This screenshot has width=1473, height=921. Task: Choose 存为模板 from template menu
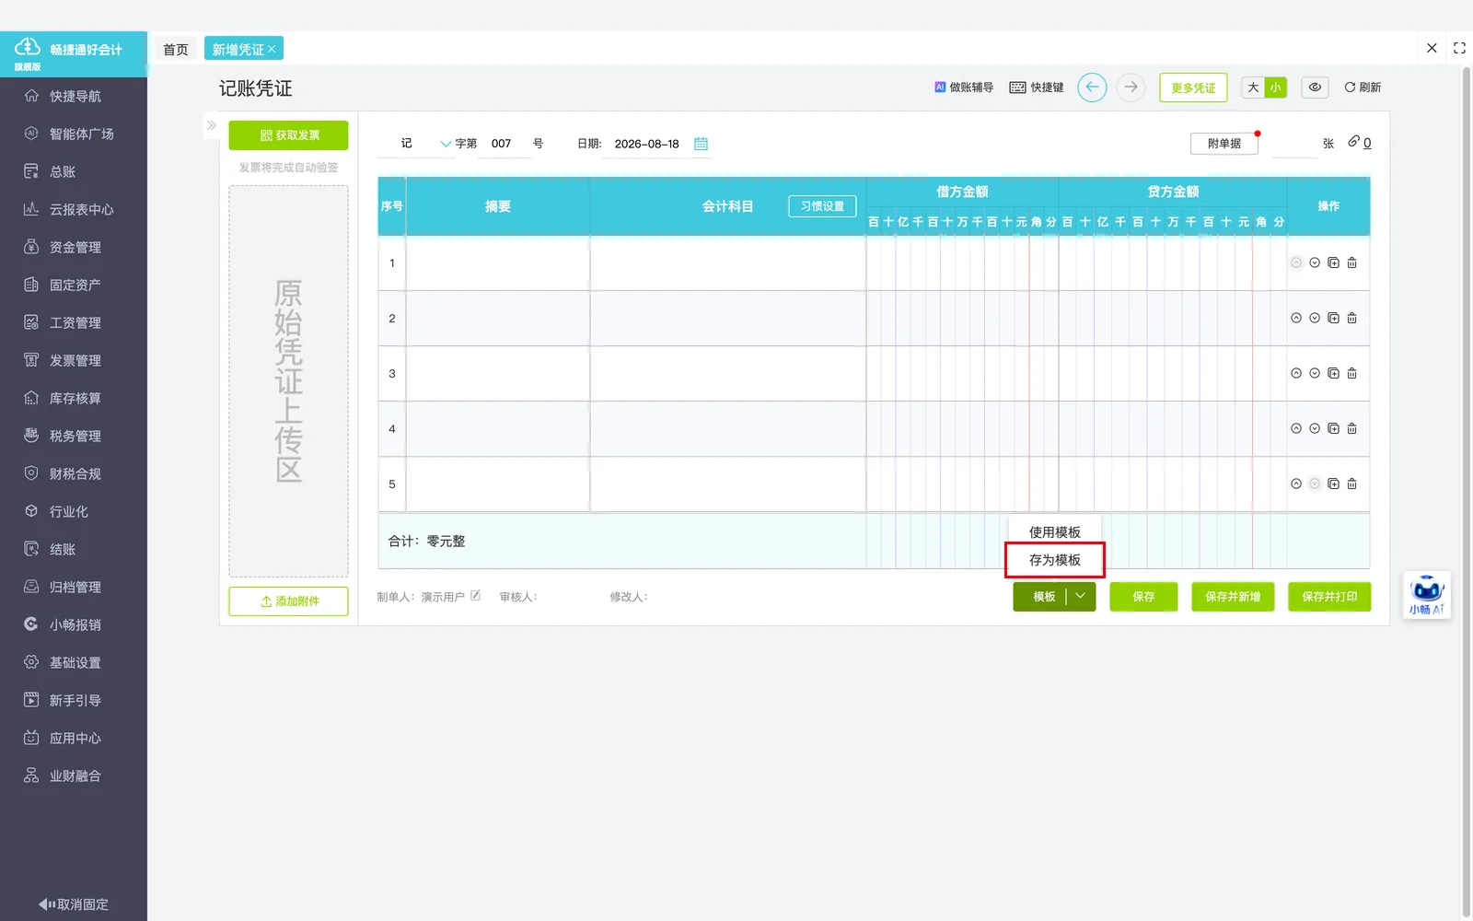pos(1054,560)
